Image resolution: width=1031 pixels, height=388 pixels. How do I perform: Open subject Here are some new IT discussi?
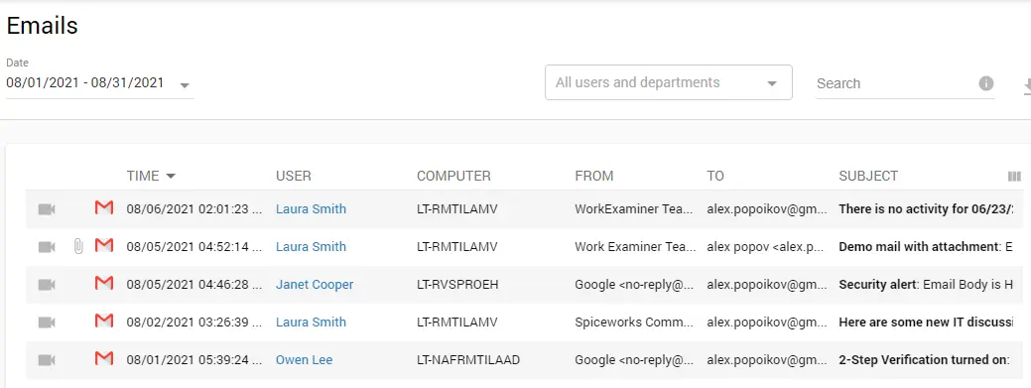pos(926,323)
